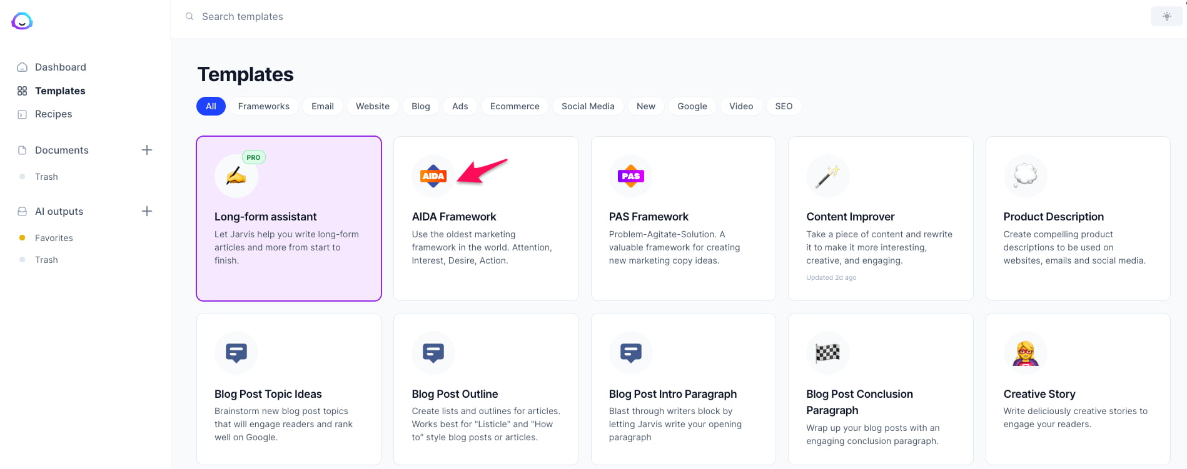Viewport: 1187px width, 469px height.
Task: Open Product Description template title
Action: point(1054,217)
